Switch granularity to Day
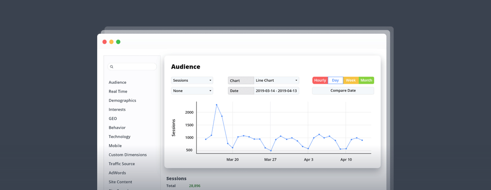This screenshot has width=491, height=190. coord(335,80)
